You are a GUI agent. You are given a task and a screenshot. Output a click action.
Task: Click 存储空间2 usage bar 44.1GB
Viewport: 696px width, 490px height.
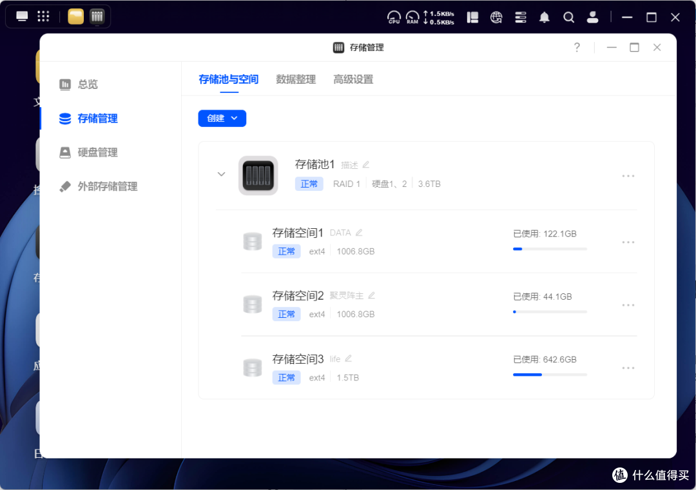pos(550,312)
